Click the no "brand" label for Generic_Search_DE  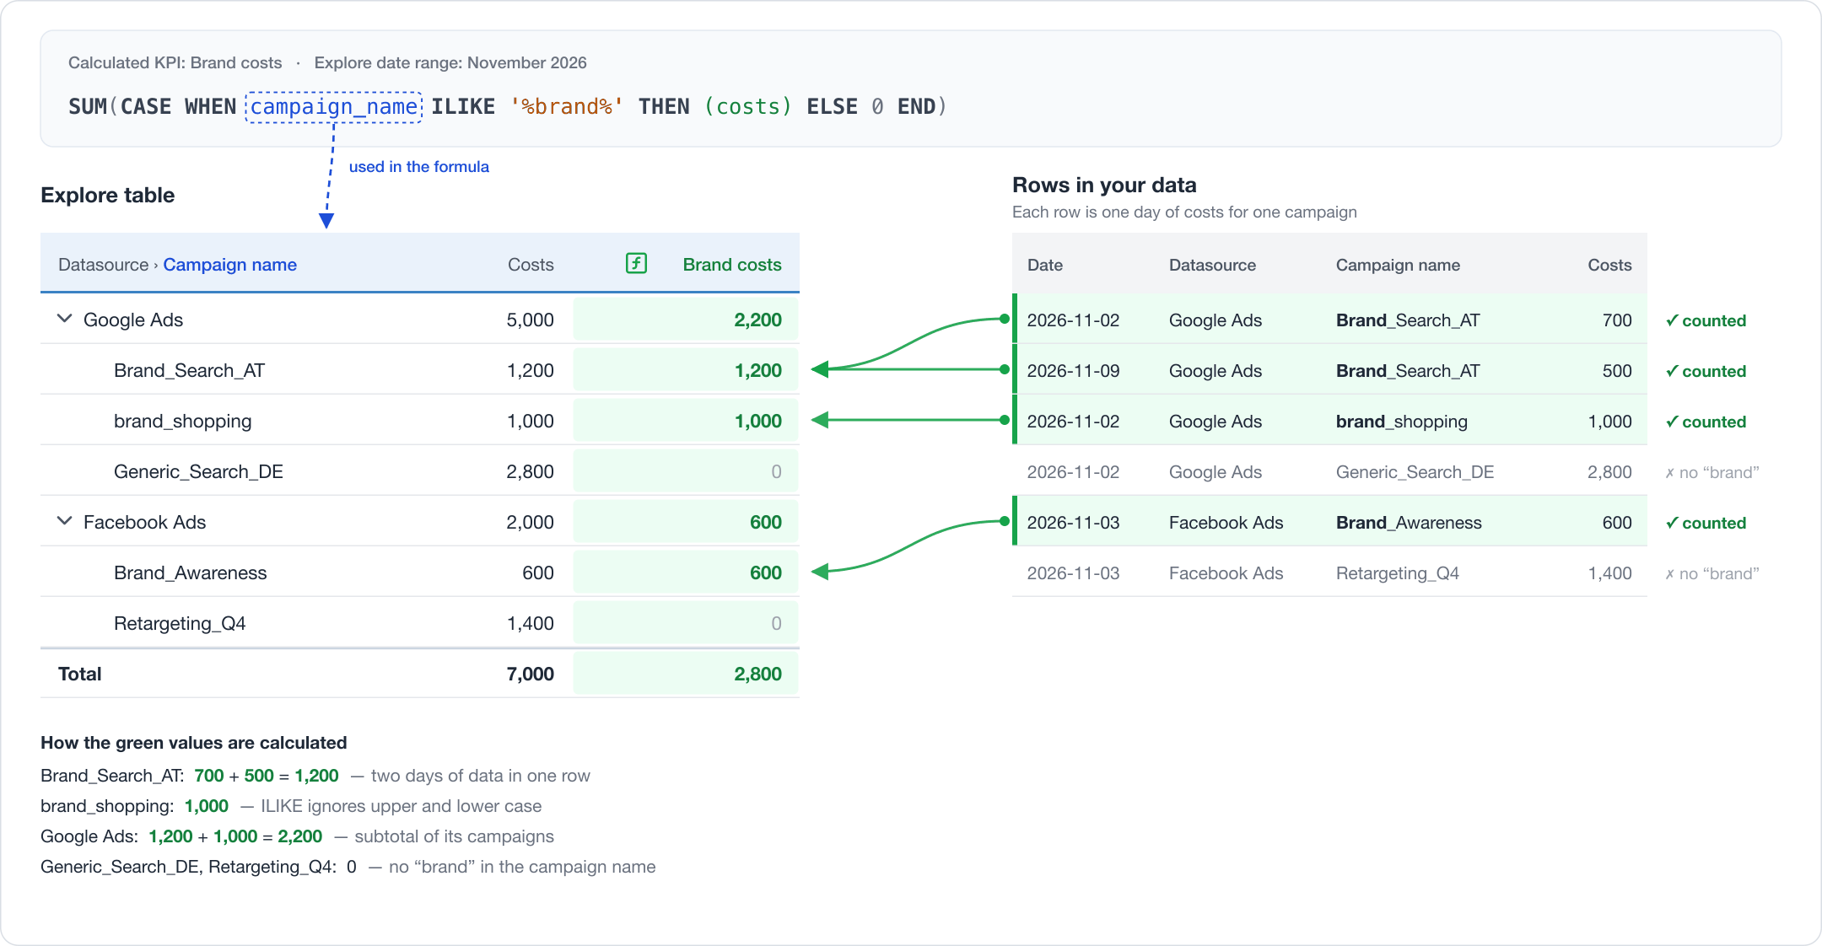pos(1711,472)
